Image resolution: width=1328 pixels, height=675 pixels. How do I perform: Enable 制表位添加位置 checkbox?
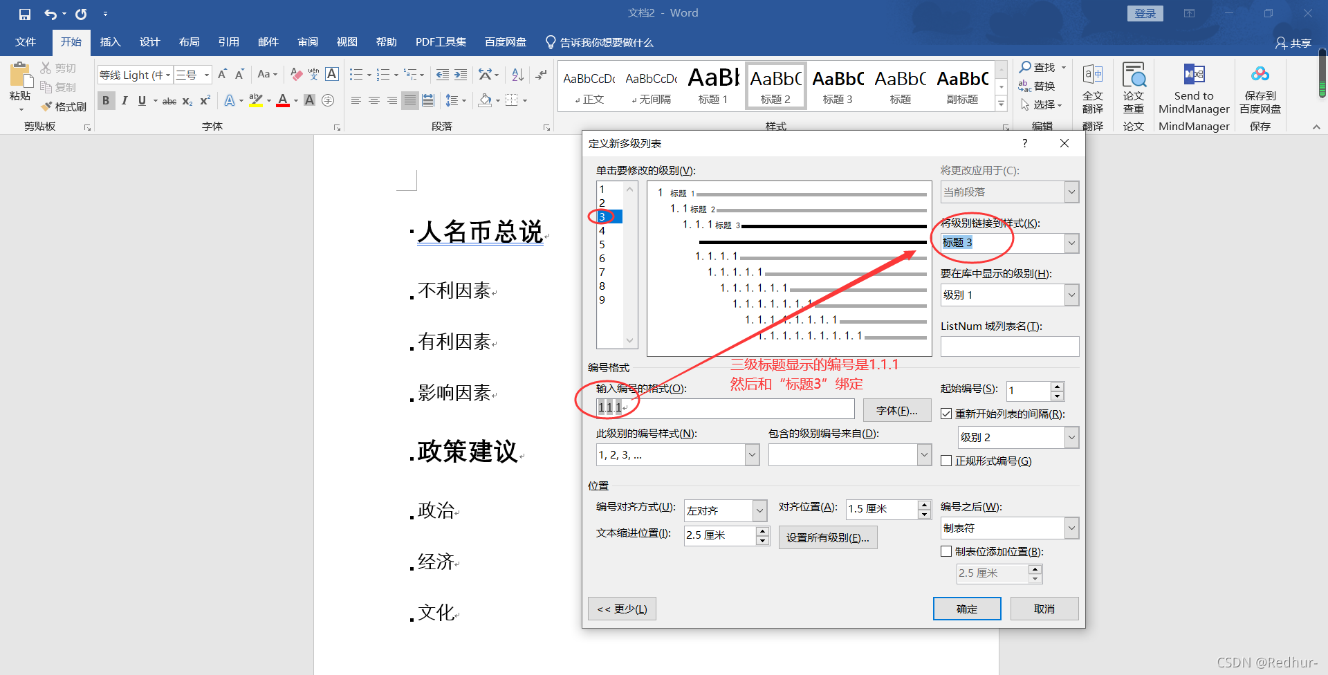pos(946,551)
